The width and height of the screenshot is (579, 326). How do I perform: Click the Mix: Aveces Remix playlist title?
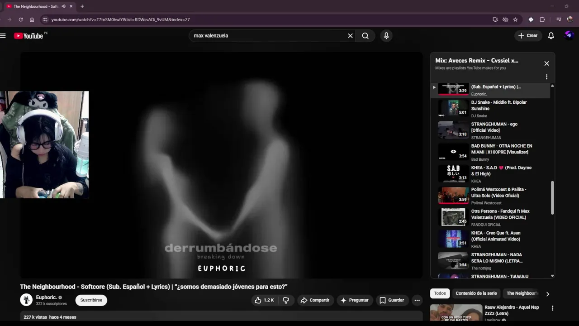[477, 60]
